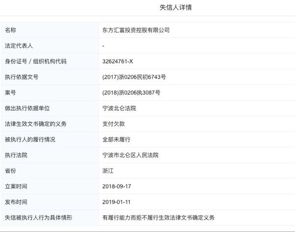Viewport: 295px width, 232px height.
Task: Click the 名称 row label
Action: 11,30
